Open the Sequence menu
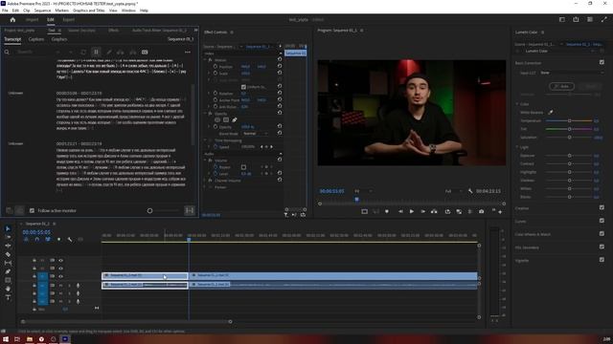The image size is (613, 344). click(42, 11)
